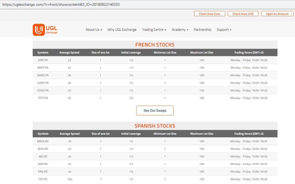Click Average Spread header in French table
Screen dimensions: 295x184
[x=69, y=52]
